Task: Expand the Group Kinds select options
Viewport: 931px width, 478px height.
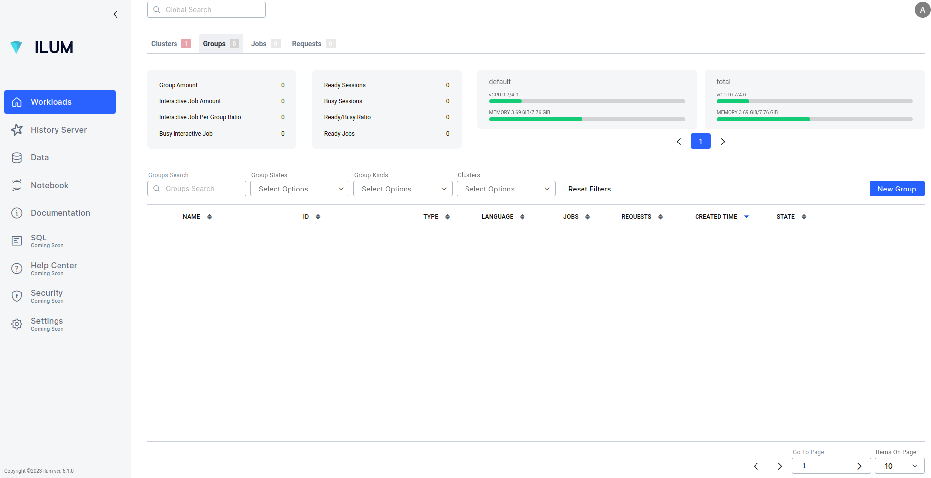Action: [403, 189]
